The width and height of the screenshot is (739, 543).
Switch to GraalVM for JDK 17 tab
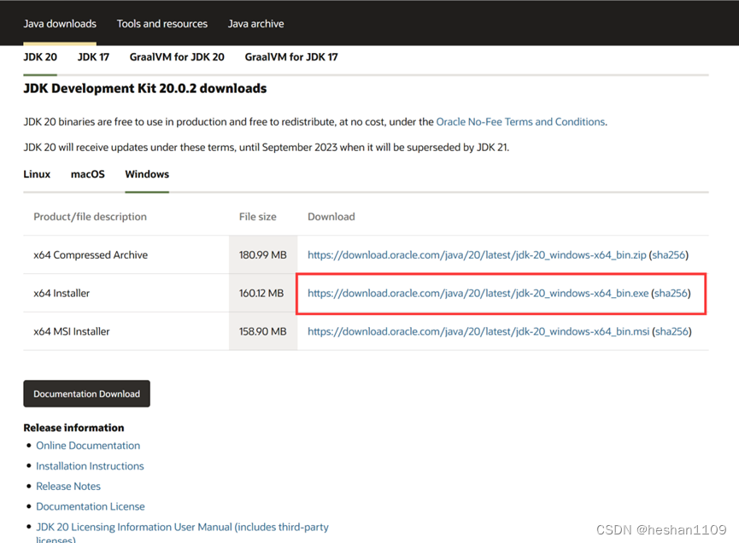[291, 57]
